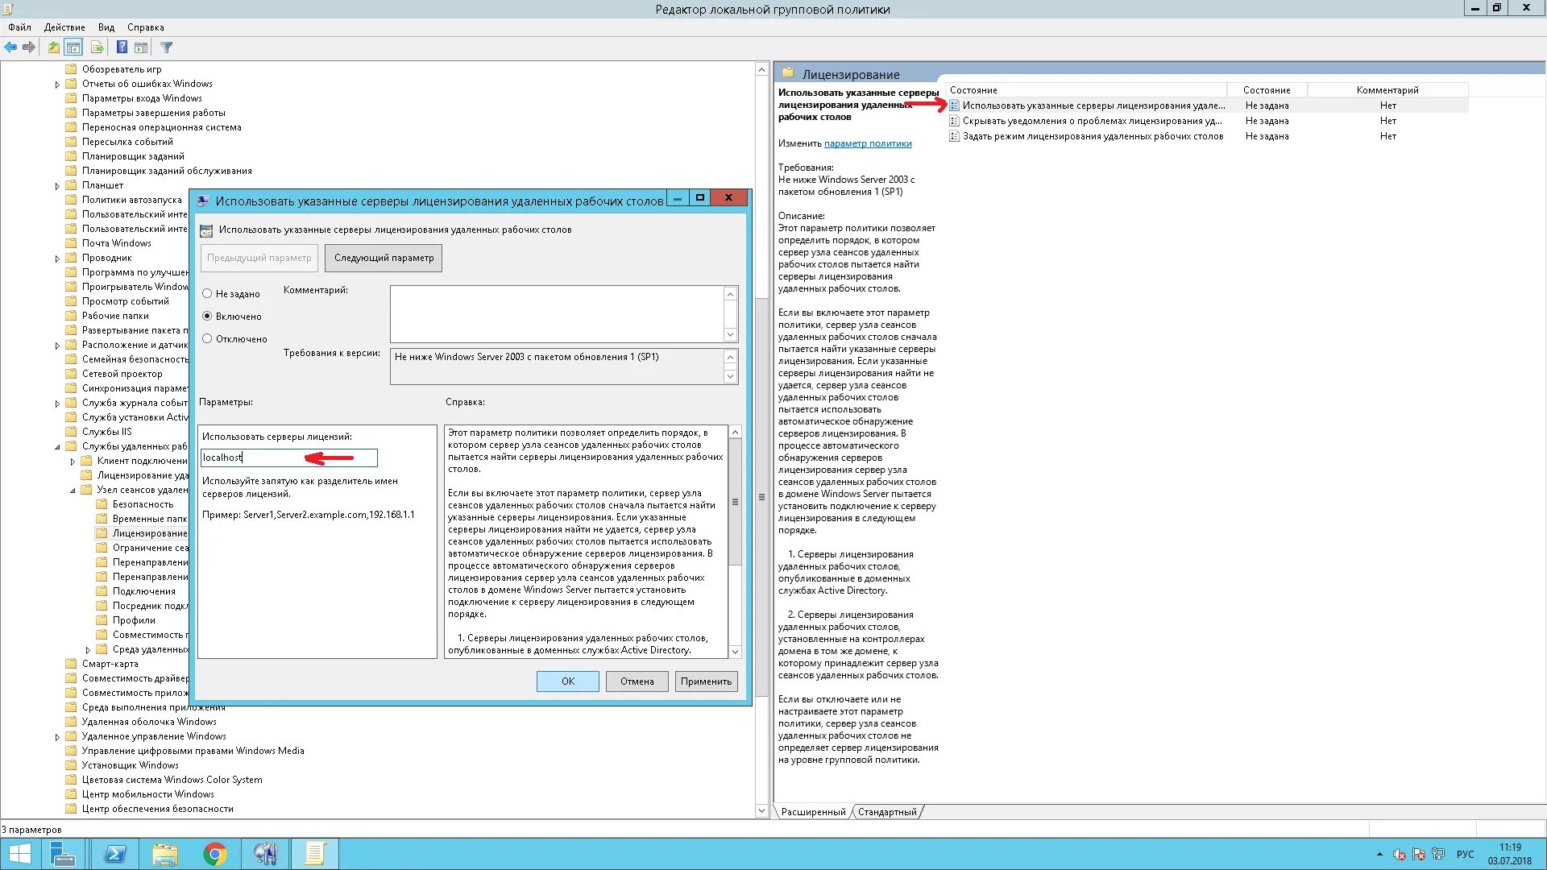The height and width of the screenshot is (870, 1547).
Task: Select the "Не задано" radio button
Action: coord(207,294)
